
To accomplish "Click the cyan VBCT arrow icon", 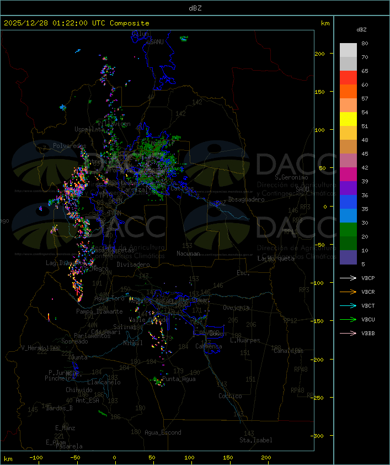I will pos(348,305).
